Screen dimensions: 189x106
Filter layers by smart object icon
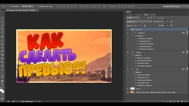coord(162,18)
